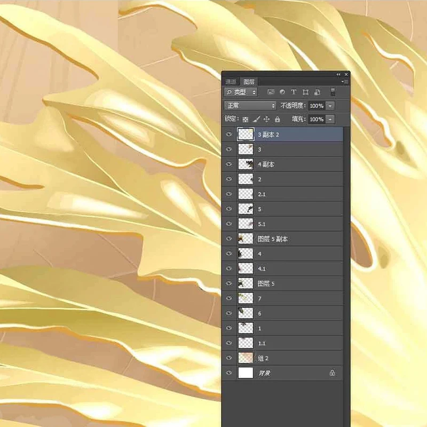Viewport: 427px width, 427px height.
Task: Hide the 图层 5 副本 layer
Action: pos(229,239)
